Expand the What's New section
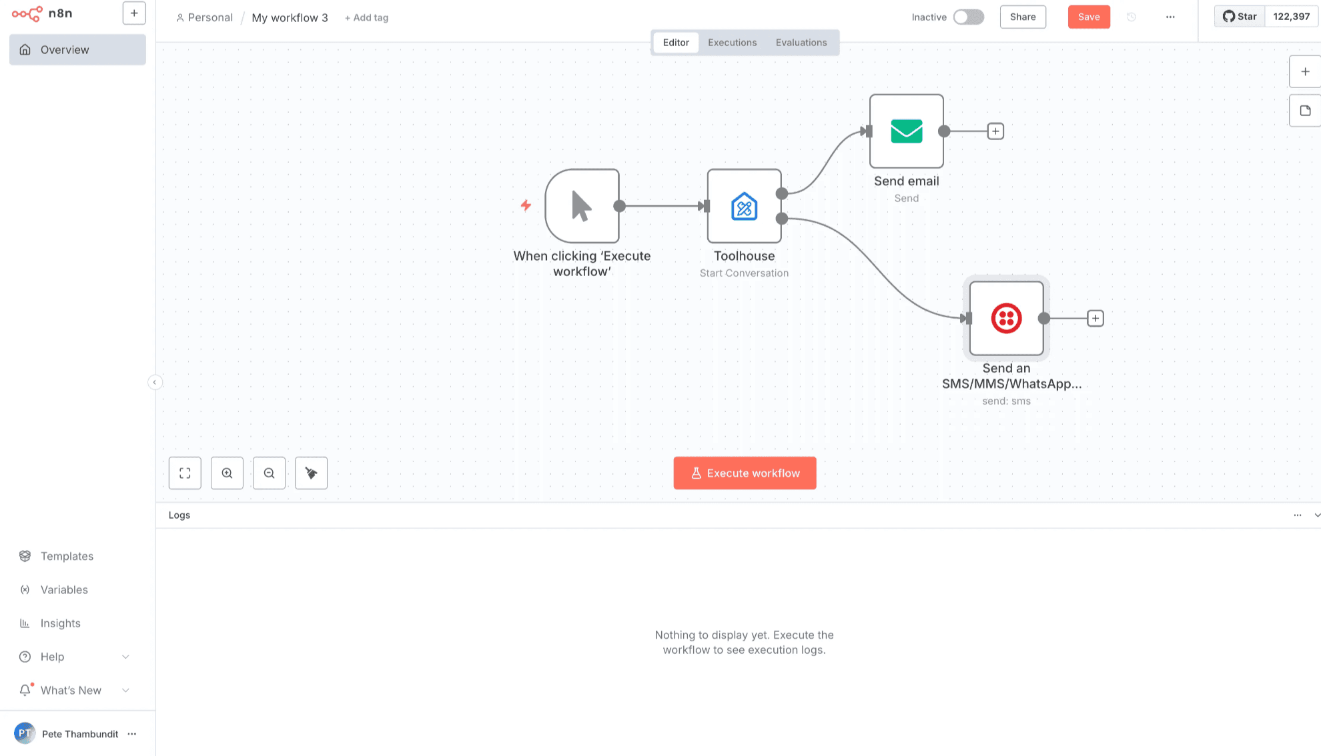The image size is (1321, 756). click(x=125, y=691)
